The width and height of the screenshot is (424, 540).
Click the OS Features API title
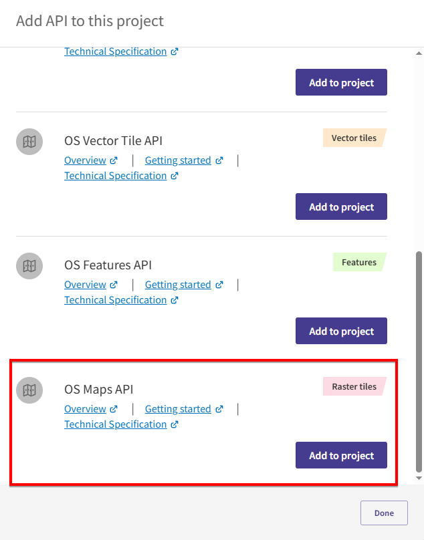(x=108, y=265)
